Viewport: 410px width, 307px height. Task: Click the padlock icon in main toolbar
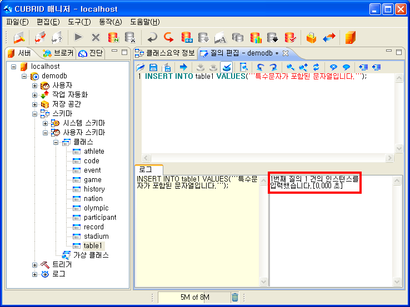pos(311,38)
